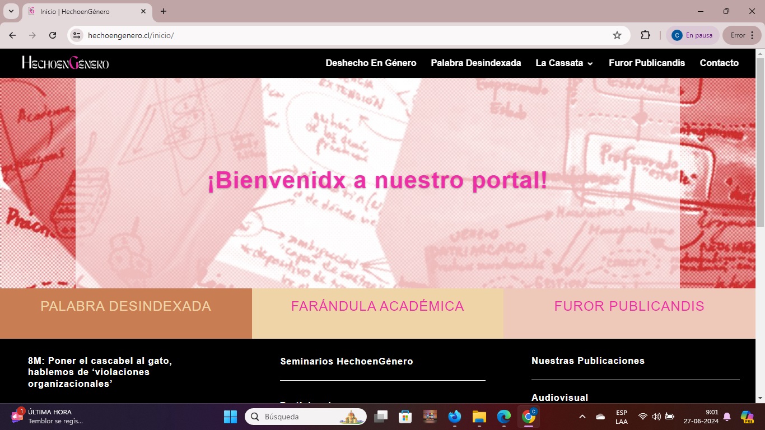765x430 pixels.
Task: Open battery status tray icon
Action: coord(669,417)
